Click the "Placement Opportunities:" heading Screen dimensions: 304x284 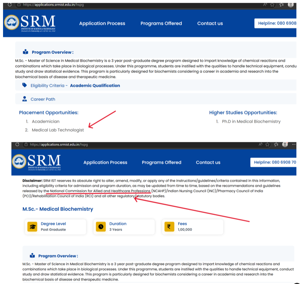tap(49, 113)
